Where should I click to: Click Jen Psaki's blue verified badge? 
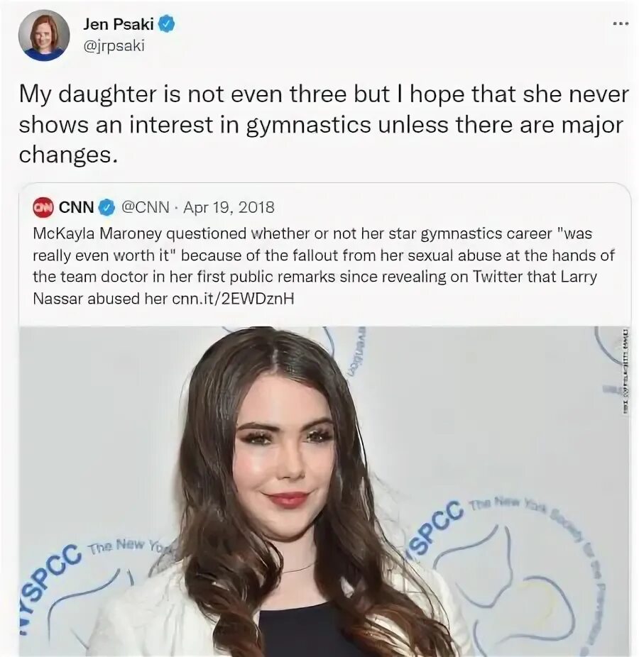click(x=166, y=24)
